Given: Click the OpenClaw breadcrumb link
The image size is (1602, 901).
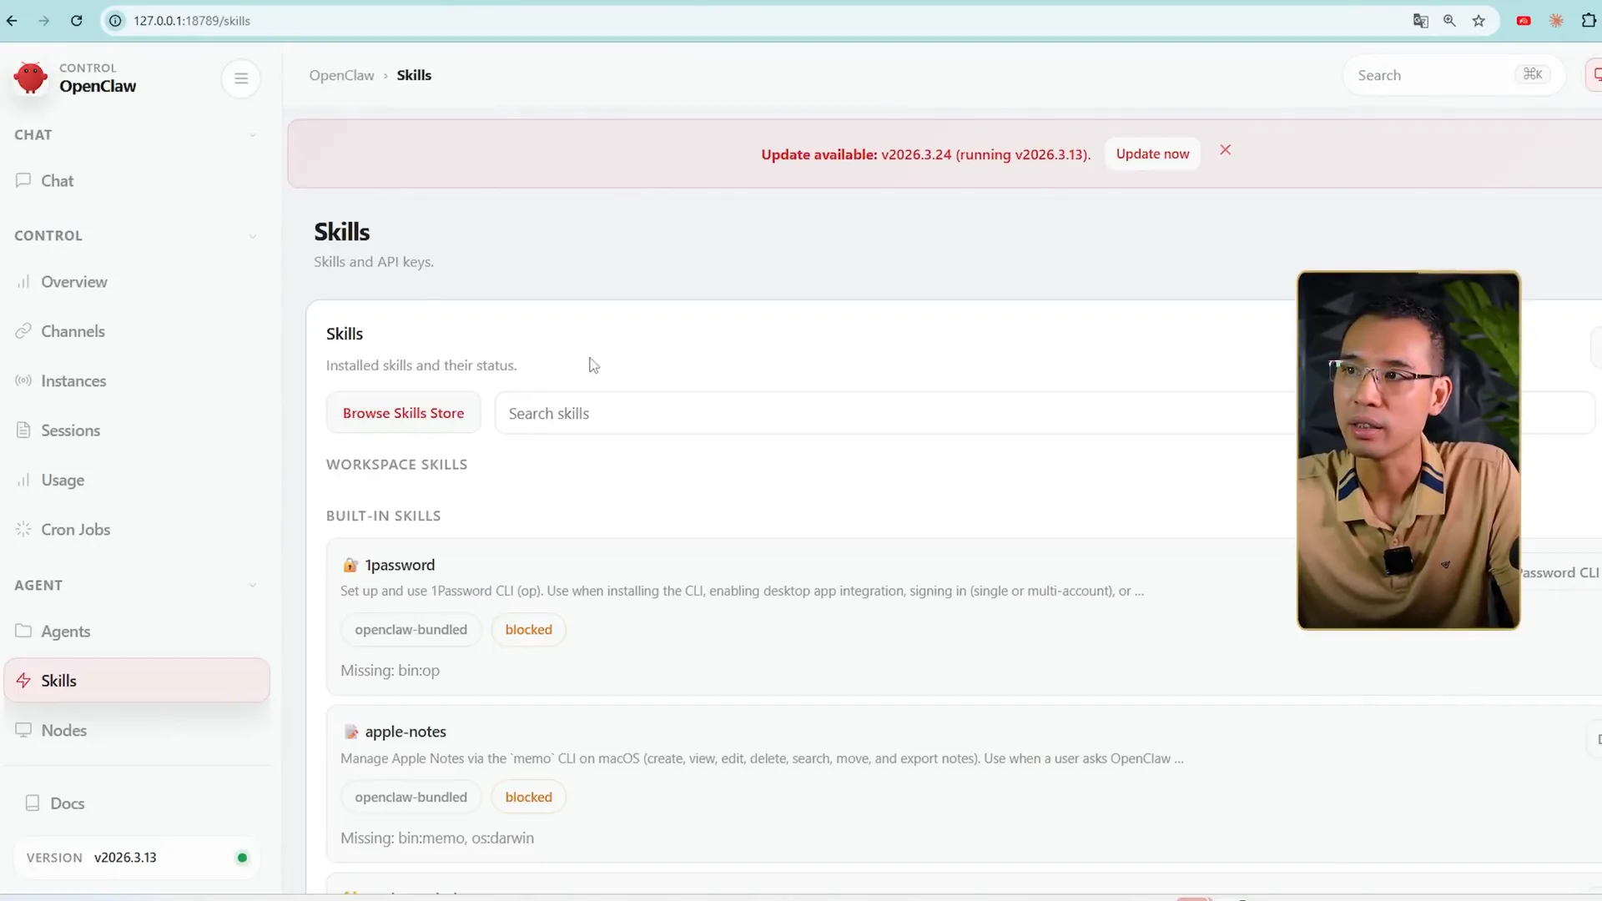Looking at the screenshot, I should click(341, 75).
